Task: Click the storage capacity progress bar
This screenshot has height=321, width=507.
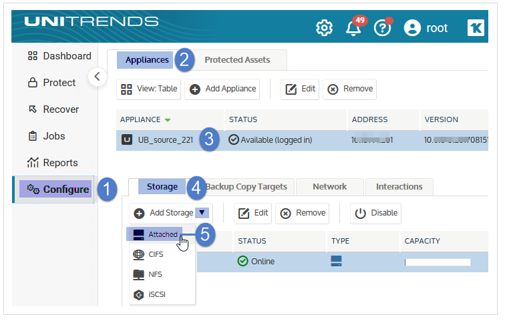Action: (x=437, y=262)
